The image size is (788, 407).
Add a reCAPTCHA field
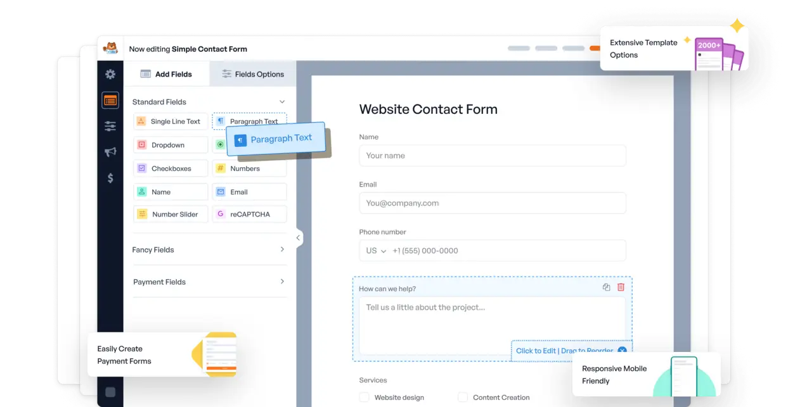(249, 214)
